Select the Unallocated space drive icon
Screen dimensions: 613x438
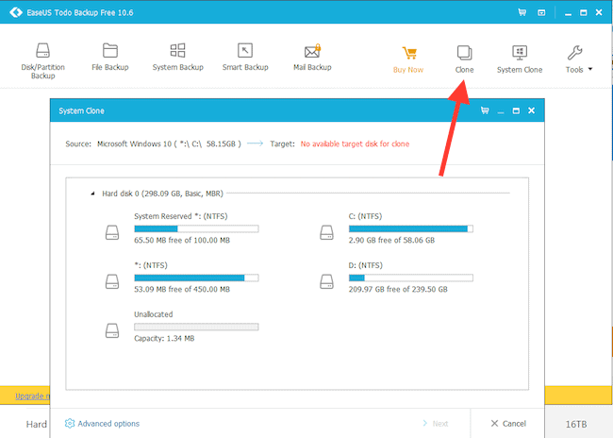(112, 330)
